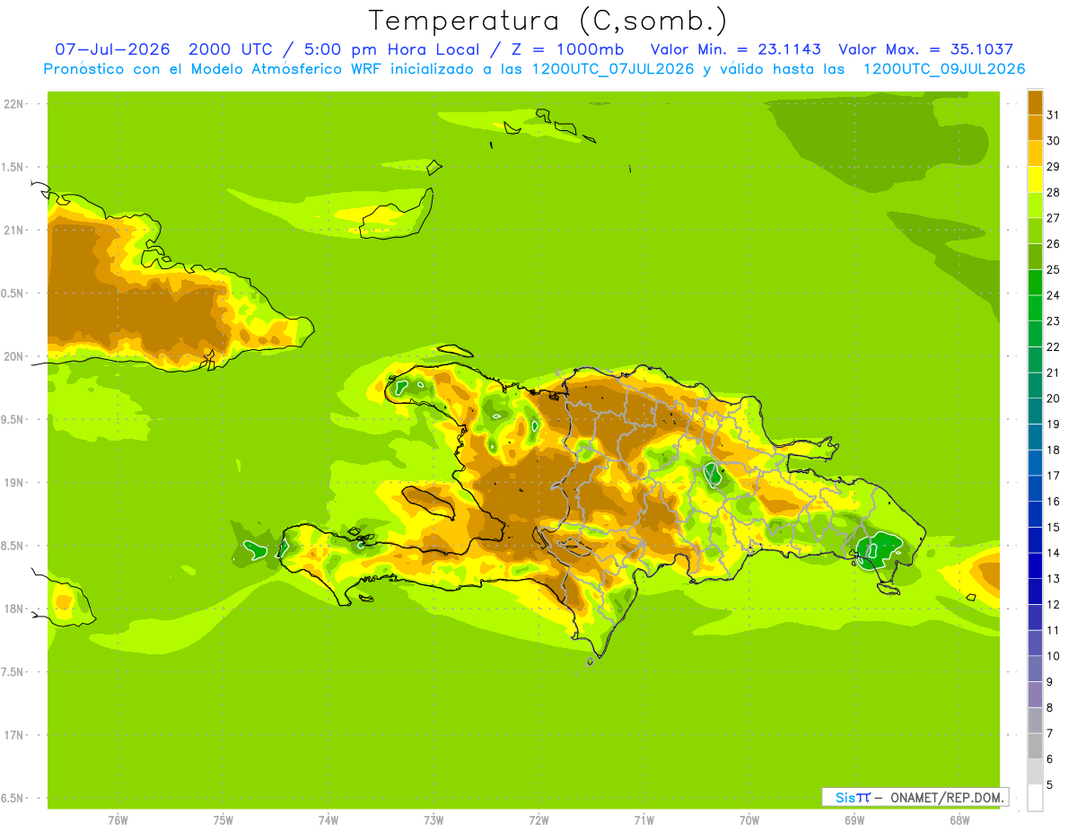
Task: Click the '17N' latitude axis label
Action: click(x=13, y=735)
